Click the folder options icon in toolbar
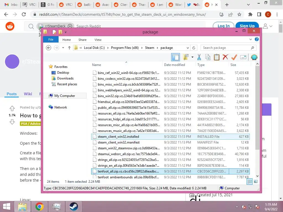283x212 pixels. [186, 57]
